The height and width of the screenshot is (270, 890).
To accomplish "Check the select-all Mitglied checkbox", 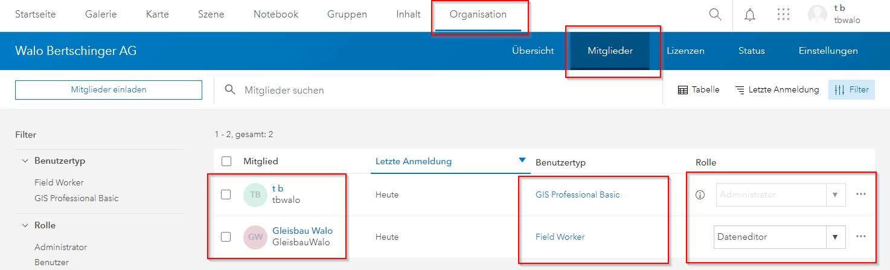I will click(226, 161).
